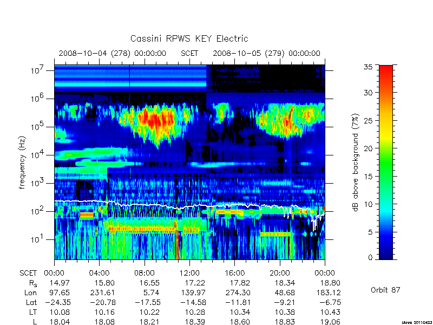433x325 pixels.
Task: Click the 'Lat' row label
Action: (31, 302)
